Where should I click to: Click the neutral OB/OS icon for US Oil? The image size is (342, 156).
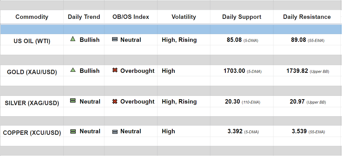(x=115, y=40)
